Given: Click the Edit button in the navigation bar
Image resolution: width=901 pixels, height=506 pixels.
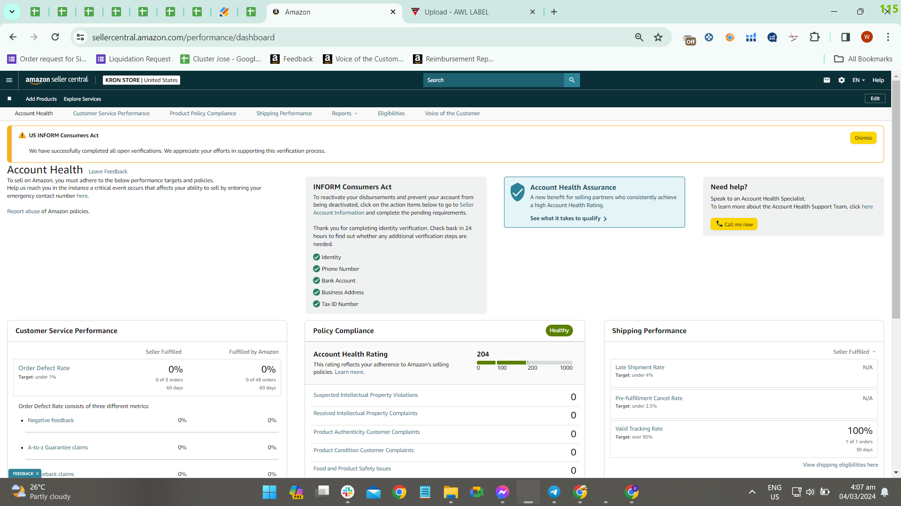Looking at the screenshot, I should [x=875, y=98].
